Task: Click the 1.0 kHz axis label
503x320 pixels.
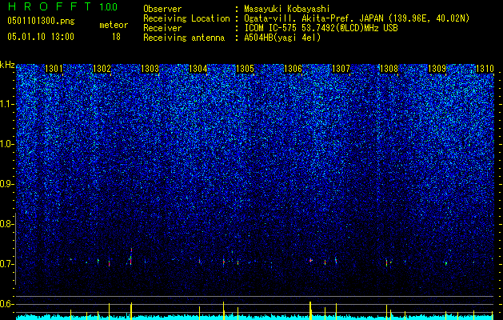Action: (7, 144)
